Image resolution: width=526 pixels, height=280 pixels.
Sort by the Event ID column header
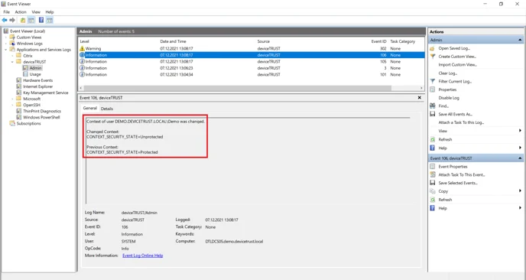tap(378, 41)
